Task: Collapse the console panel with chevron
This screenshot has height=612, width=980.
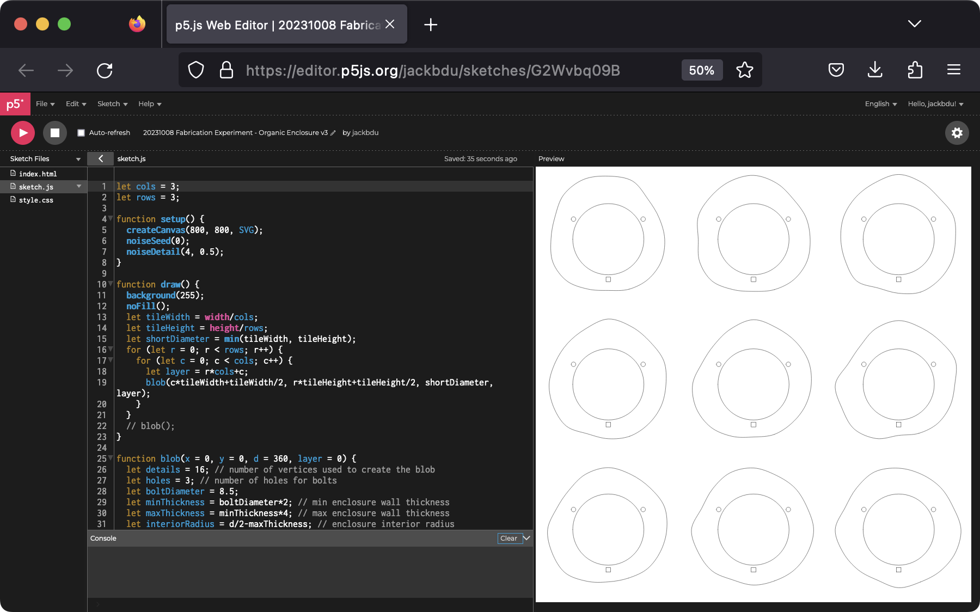Action: pyautogui.click(x=527, y=538)
